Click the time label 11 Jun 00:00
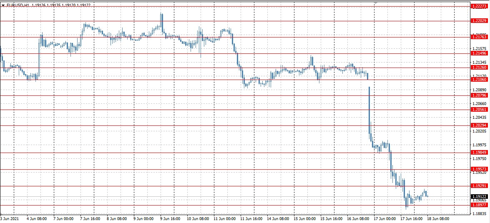Image resolution: width=490 pixels, height=223 pixels. [x=225, y=219]
